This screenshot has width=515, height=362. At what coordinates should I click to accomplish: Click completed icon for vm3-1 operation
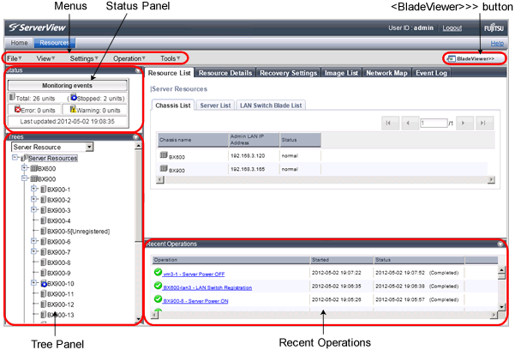click(x=158, y=272)
